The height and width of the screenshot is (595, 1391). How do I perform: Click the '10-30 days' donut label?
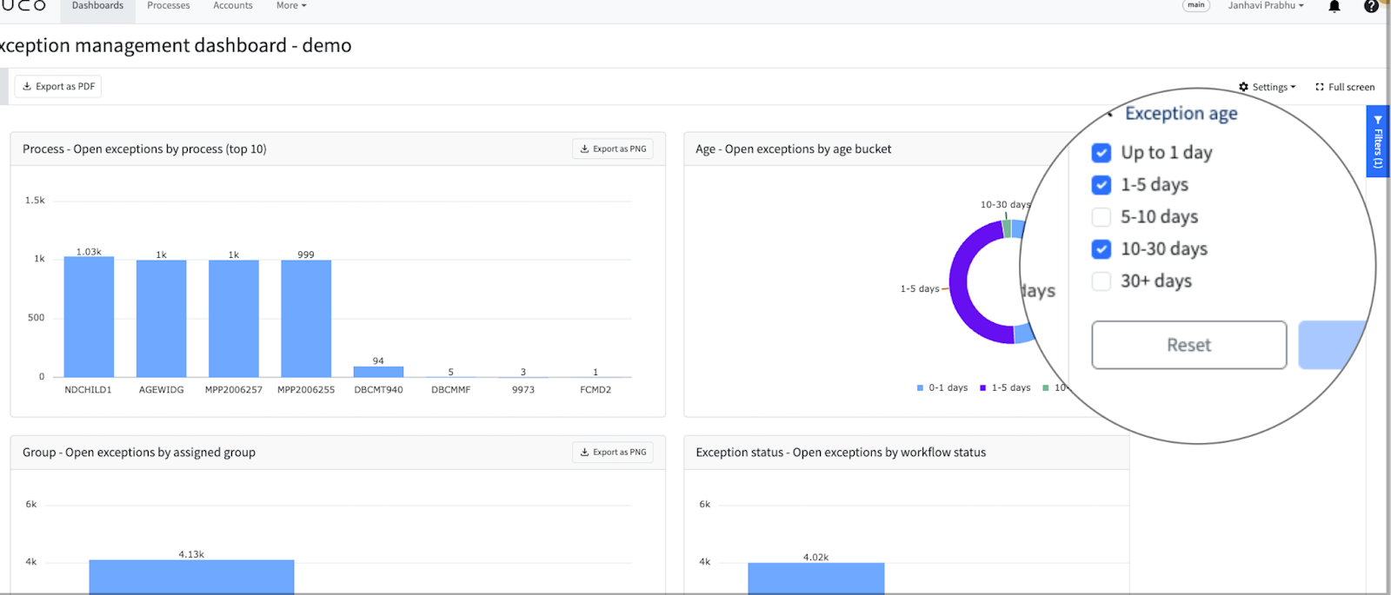(1006, 205)
